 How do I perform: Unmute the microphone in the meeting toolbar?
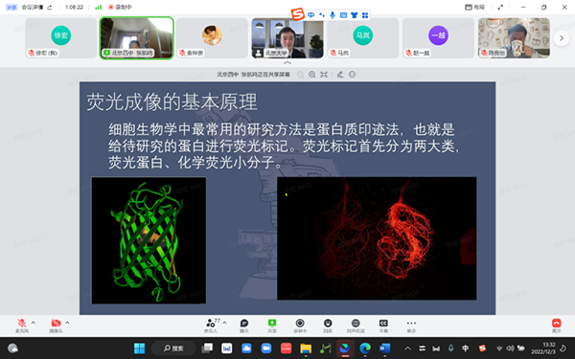click(x=22, y=325)
